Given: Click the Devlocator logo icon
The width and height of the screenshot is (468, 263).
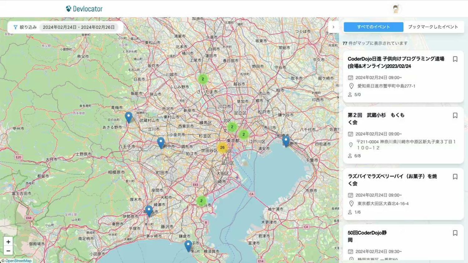Looking at the screenshot, I should tap(69, 9).
